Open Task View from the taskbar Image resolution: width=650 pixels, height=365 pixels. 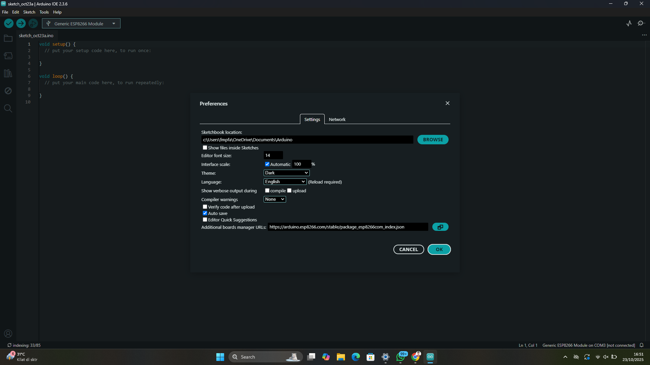(311, 357)
